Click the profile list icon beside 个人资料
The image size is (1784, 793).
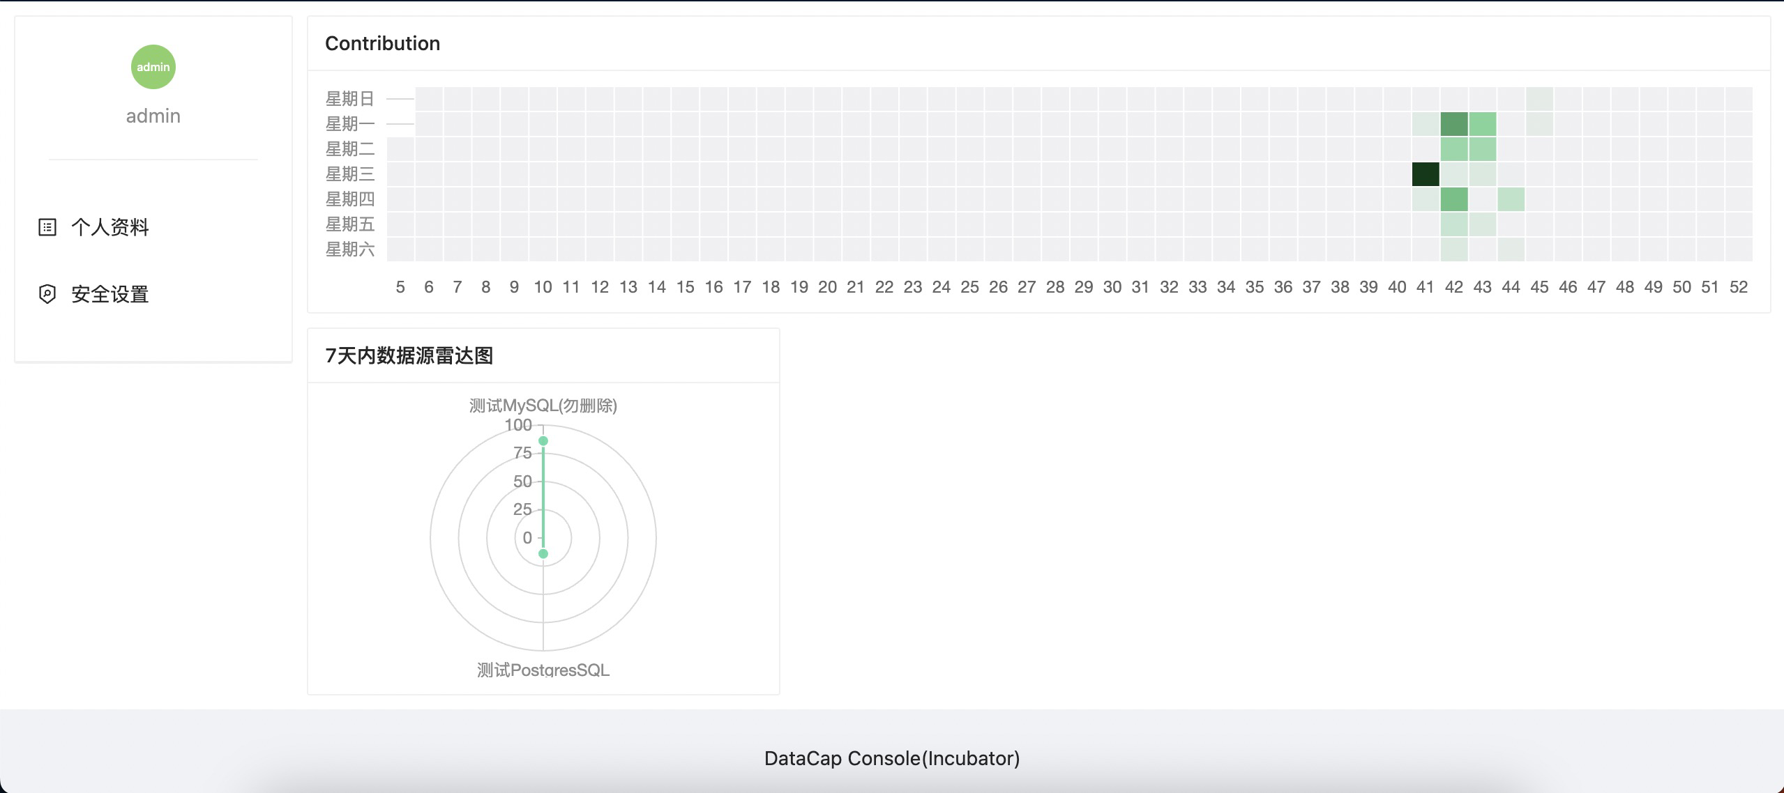[47, 227]
